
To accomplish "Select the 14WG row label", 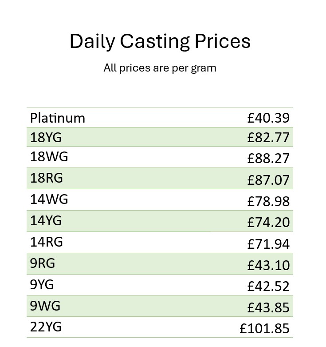I will pos(49,199).
